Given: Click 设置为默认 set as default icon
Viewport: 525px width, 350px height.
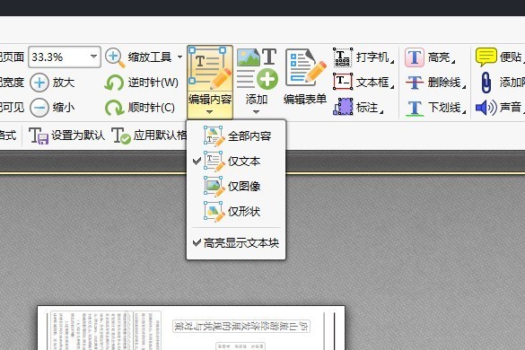Looking at the screenshot, I should [39, 136].
